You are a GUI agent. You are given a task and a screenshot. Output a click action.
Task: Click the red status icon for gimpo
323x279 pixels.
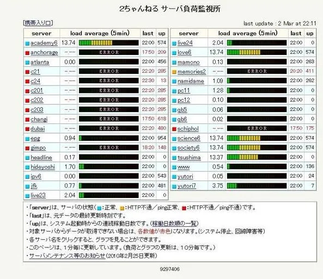pyautogui.click(x=27, y=148)
